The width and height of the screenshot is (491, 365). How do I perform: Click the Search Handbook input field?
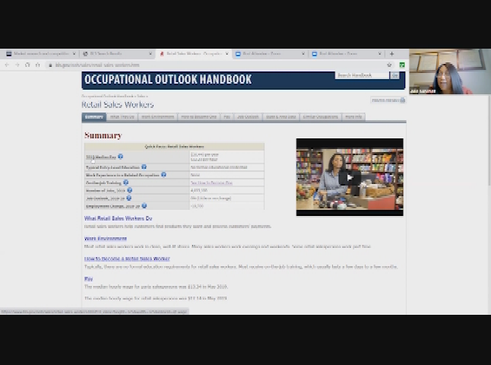coord(362,75)
